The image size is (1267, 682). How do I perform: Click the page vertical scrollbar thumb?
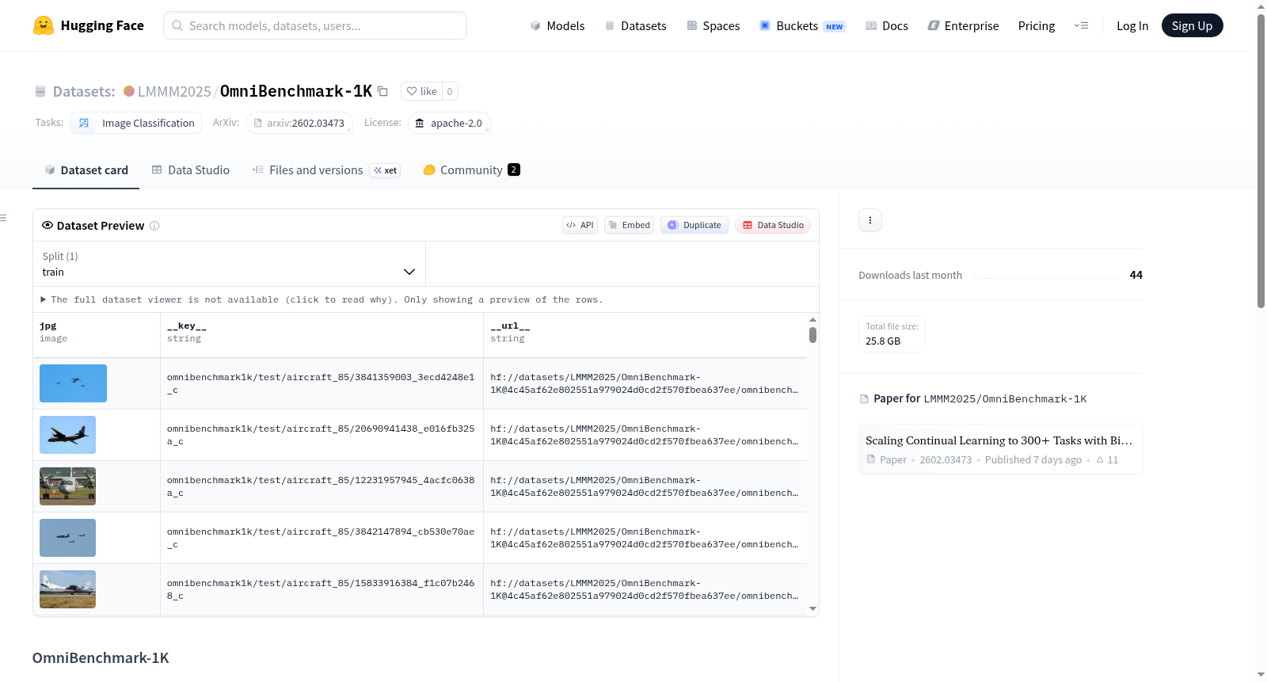[x=1261, y=161]
